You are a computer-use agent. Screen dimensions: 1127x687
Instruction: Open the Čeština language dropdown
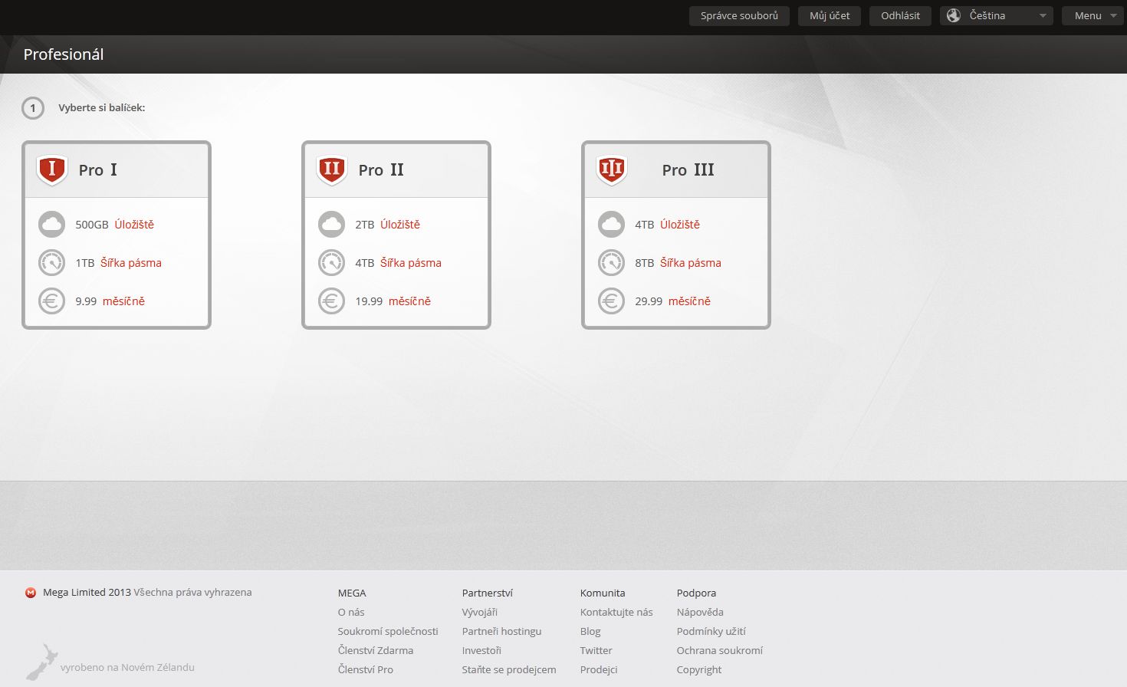(997, 15)
